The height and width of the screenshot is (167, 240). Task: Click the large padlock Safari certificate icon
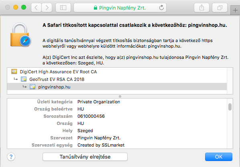[x=20, y=35]
